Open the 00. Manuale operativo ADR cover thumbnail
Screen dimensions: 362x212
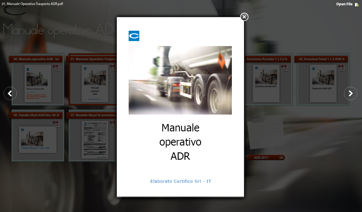tap(38, 83)
